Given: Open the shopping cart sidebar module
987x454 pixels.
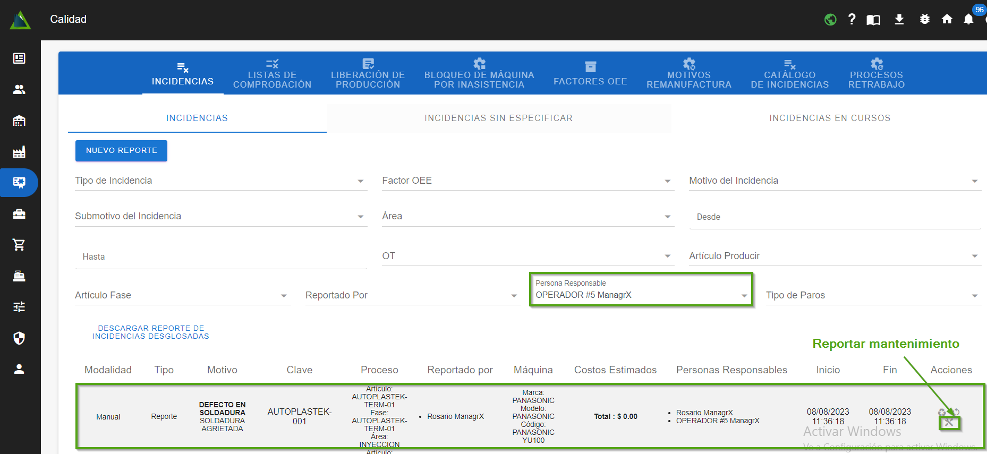Looking at the screenshot, I should tap(19, 245).
